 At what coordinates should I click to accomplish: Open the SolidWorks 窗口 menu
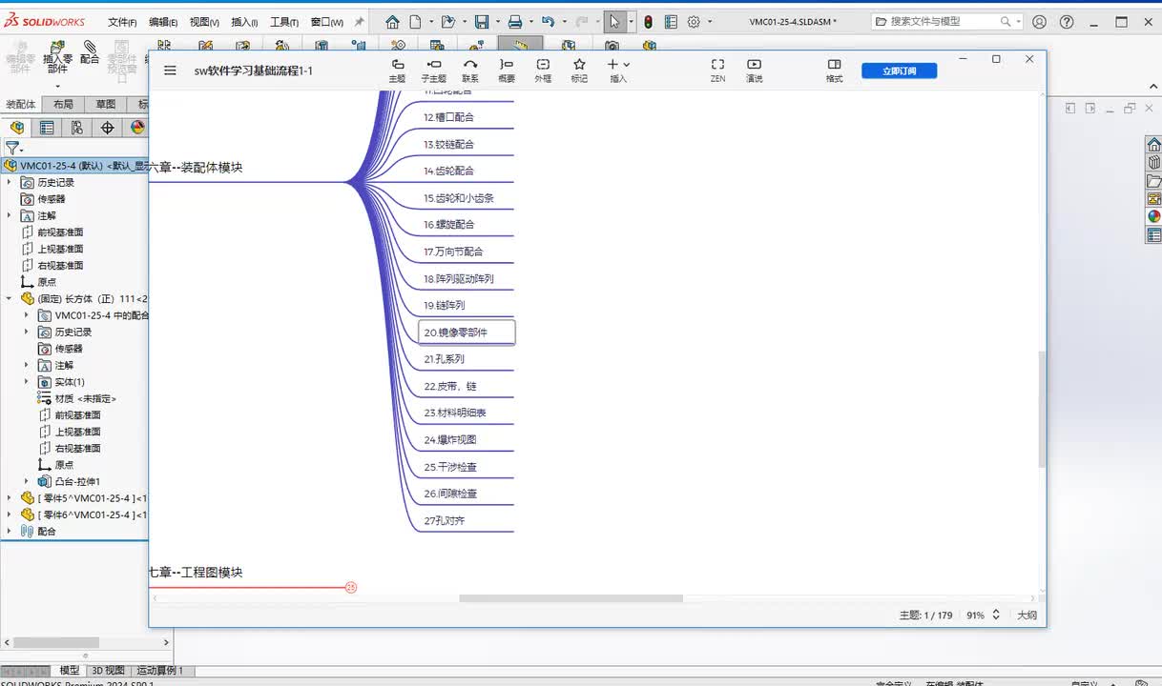[x=326, y=22]
